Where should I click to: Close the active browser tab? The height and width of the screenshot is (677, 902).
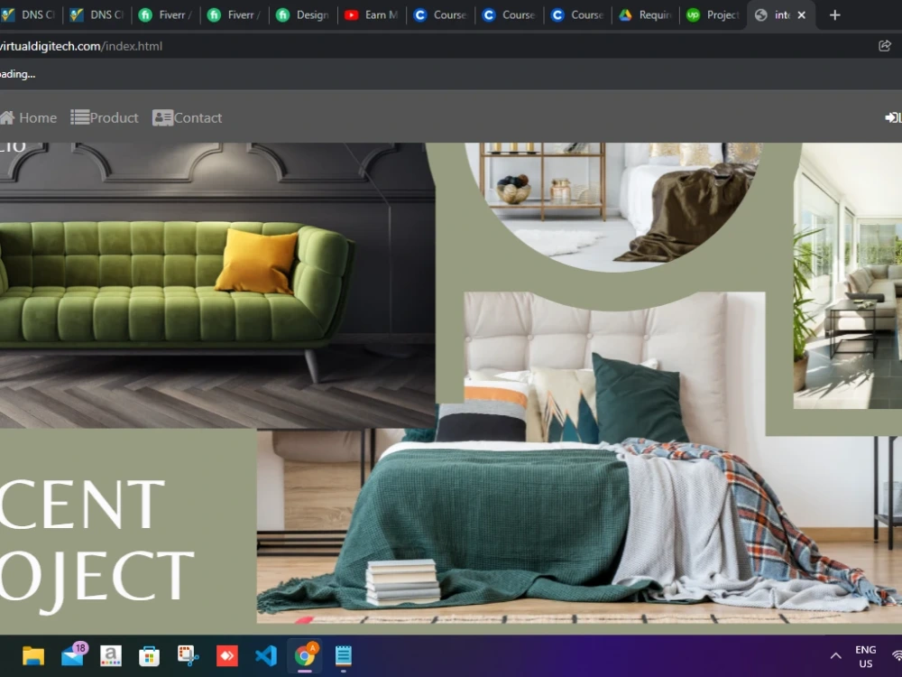[x=801, y=15]
